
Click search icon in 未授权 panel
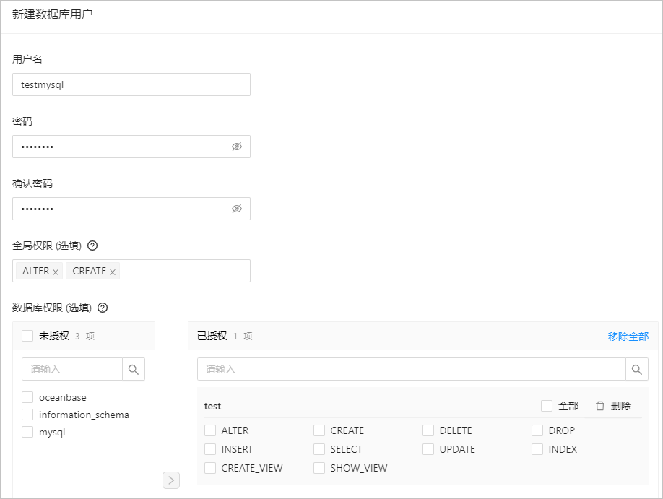[134, 369]
